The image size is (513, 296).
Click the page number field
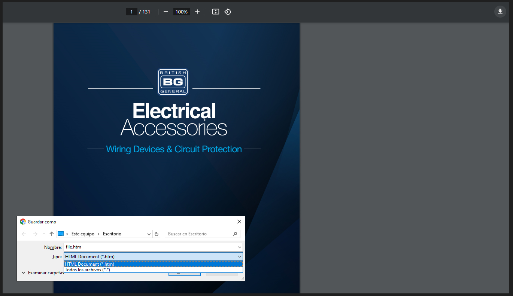coord(131,12)
